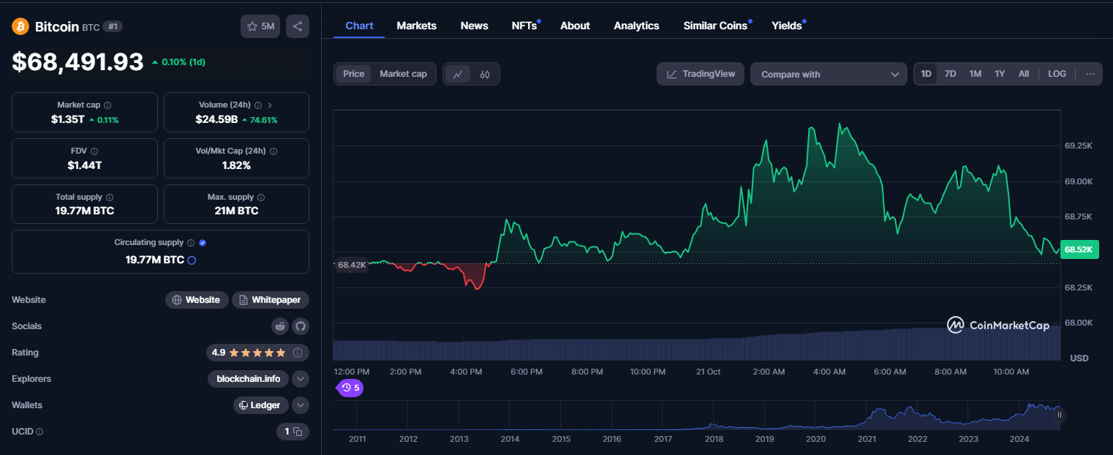Add Bitcoin to watchlist via star button
Viewport: 1113px width, 455px height.
[260, 26]
